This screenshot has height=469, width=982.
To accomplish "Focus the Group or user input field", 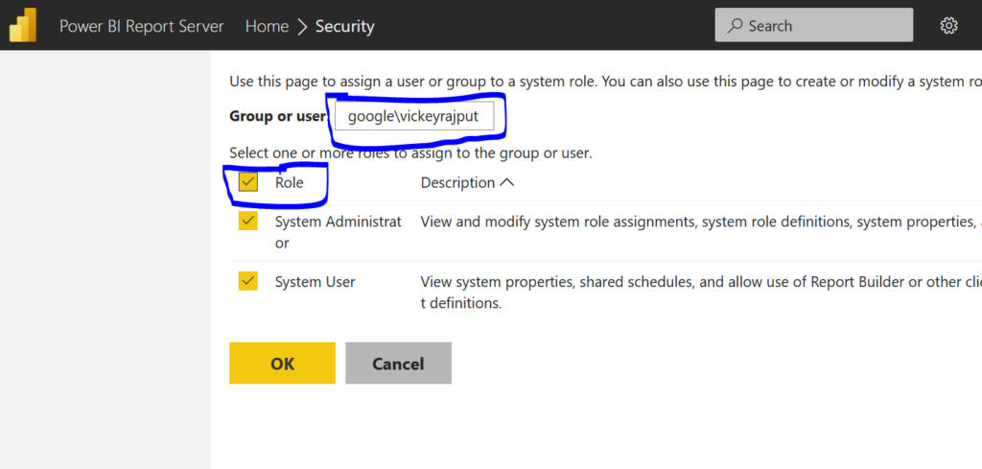I will 414,116.
